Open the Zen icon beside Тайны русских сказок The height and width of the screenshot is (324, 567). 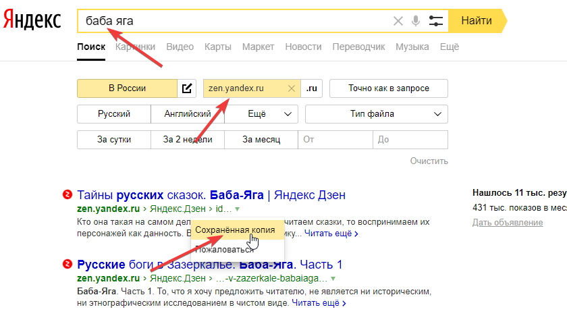coord(67,194)
